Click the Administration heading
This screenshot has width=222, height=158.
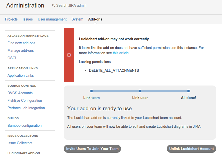(x=25, y=5)
